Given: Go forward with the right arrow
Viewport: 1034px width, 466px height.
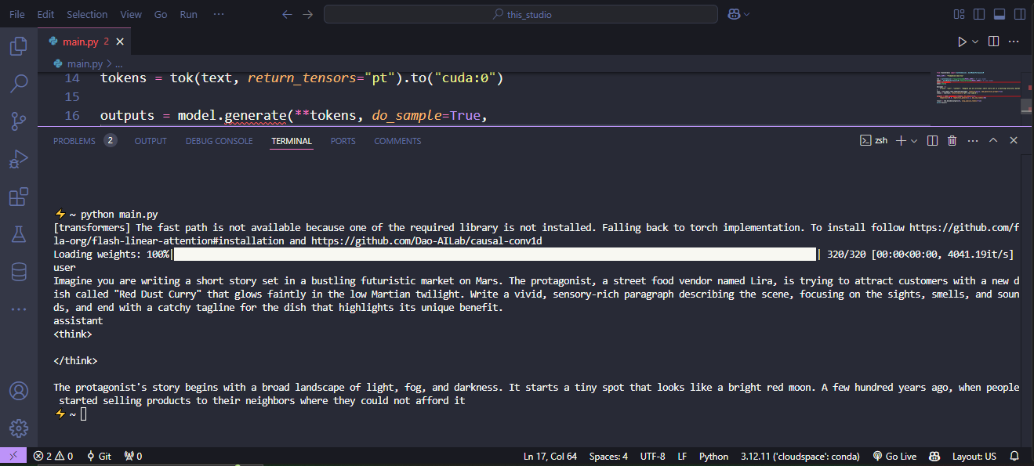Looking at the screenshot, I should point(308,14).
